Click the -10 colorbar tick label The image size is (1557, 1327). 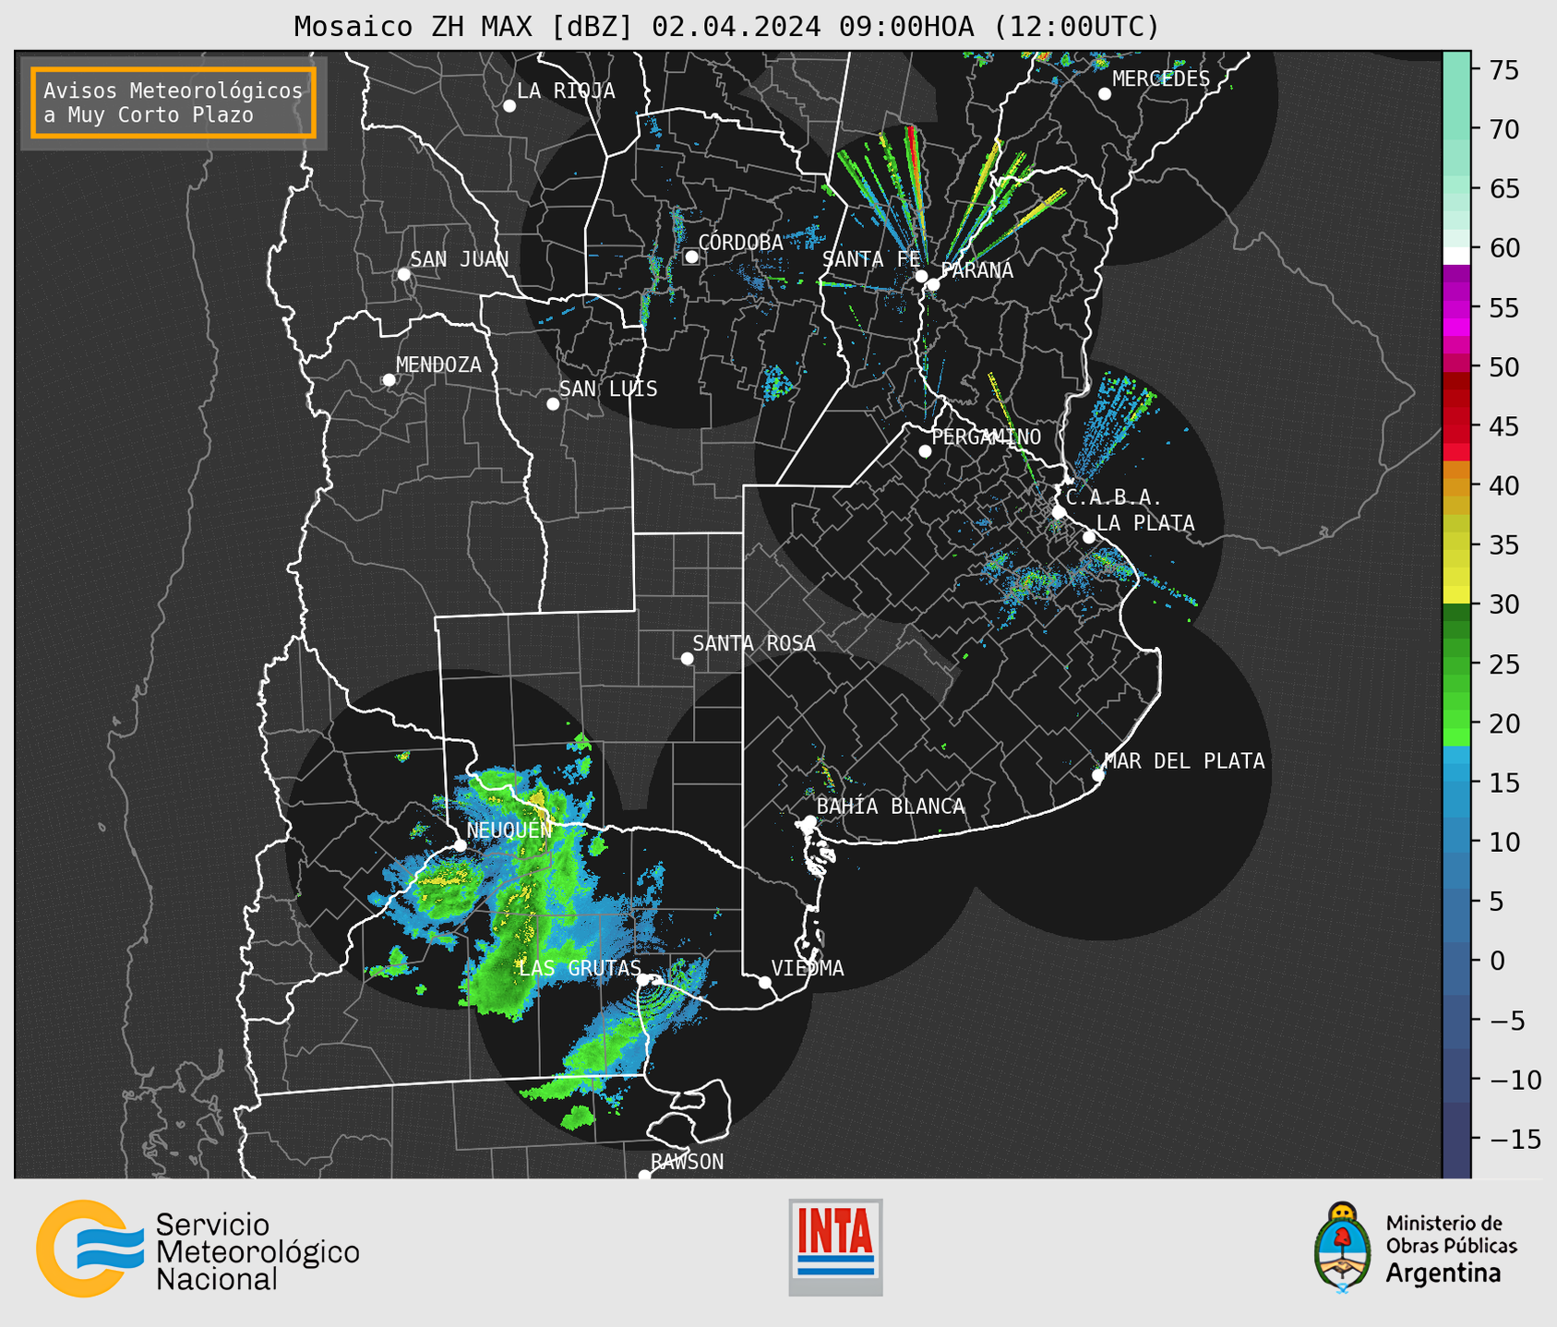coord(1515,1080)
